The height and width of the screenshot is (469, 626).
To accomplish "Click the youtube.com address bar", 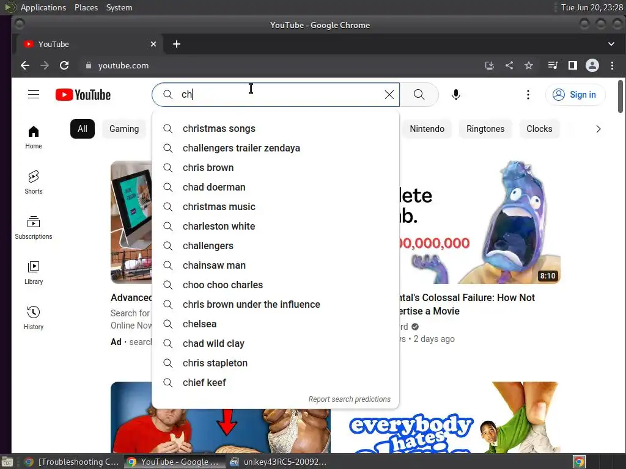I will 279,65.
